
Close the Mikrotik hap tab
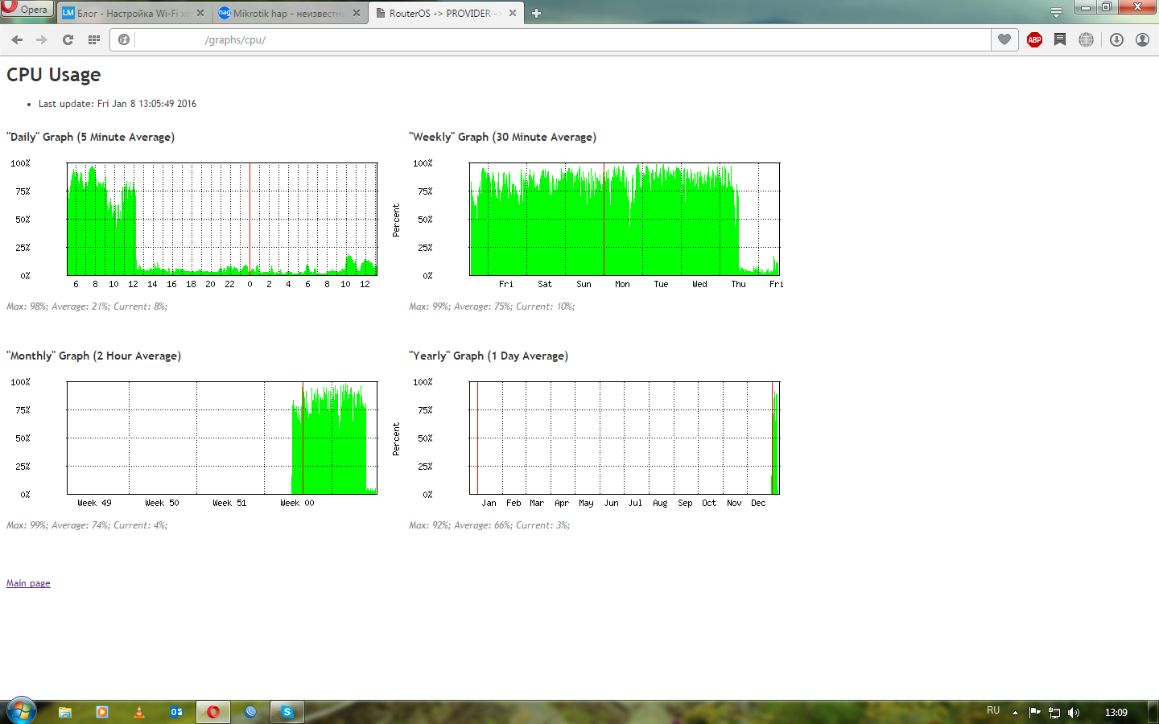click(x=357, y=13)
